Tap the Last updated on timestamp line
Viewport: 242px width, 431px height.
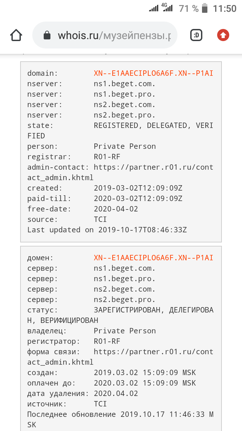coord(107,230)
